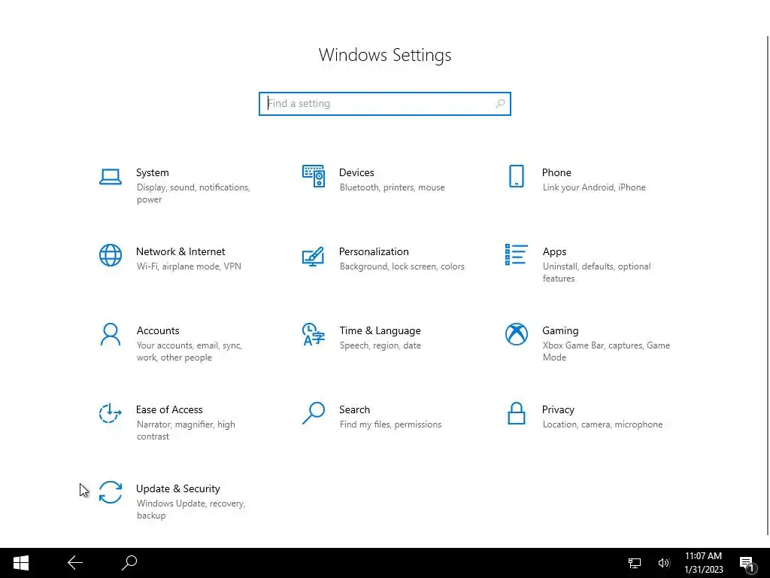Open the Personalization heading
Viewport: 770px width, 578px height.
(x=374, y=251)
